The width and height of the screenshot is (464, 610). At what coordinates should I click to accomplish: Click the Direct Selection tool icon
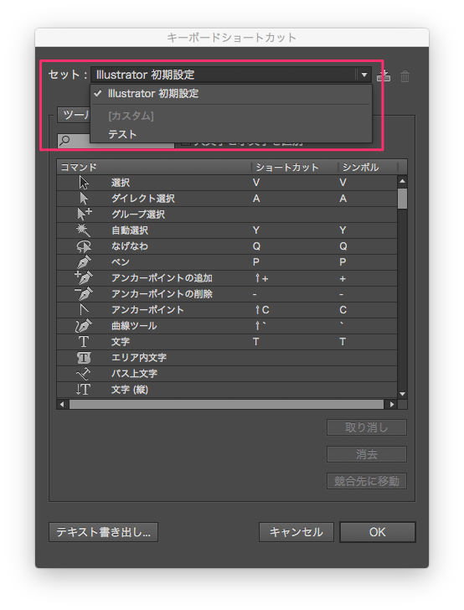84,199
